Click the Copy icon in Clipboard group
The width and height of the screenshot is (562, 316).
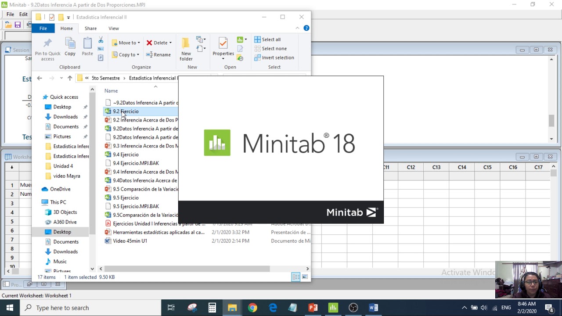70,44
